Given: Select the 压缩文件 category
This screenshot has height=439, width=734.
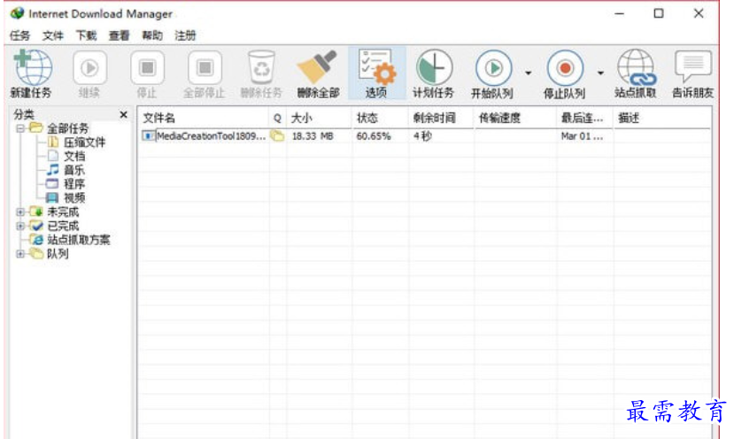Looking at the screenshot, I should point(85,142).
